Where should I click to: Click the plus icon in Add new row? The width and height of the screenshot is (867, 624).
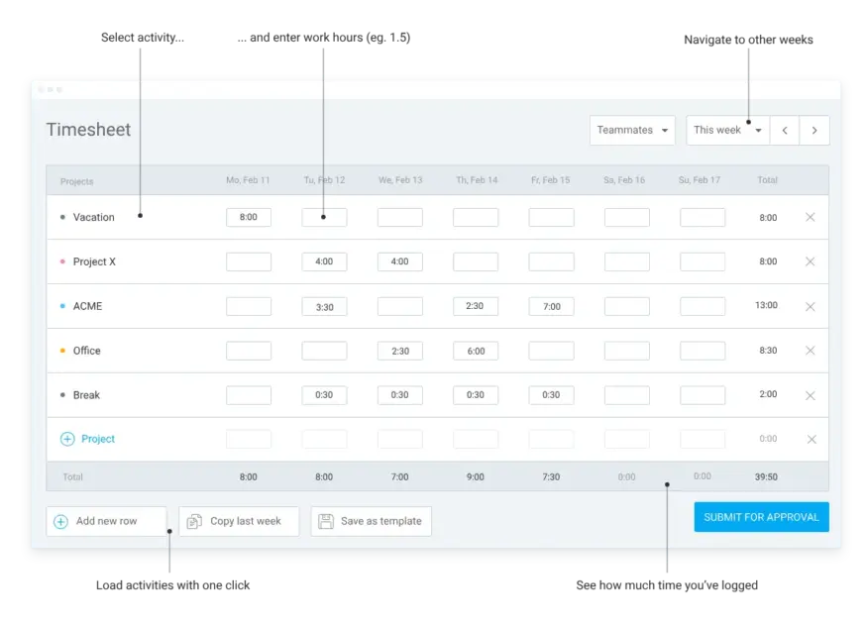(x=60, y=521)
